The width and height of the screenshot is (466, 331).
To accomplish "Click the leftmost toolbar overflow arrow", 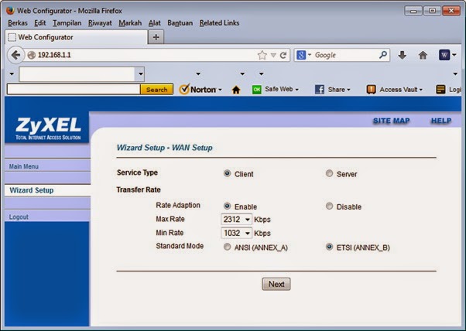I will click(x=12, y=74).
